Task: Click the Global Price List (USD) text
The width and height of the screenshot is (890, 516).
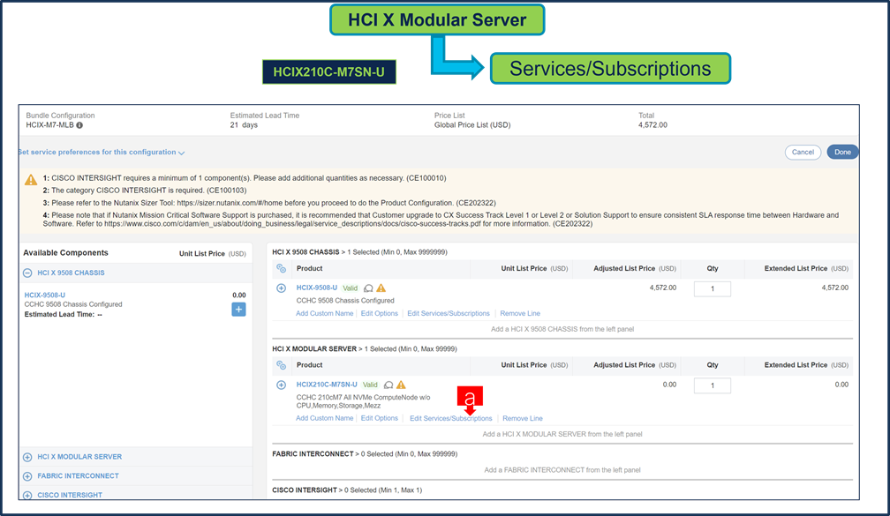Action: pos(472,124)
